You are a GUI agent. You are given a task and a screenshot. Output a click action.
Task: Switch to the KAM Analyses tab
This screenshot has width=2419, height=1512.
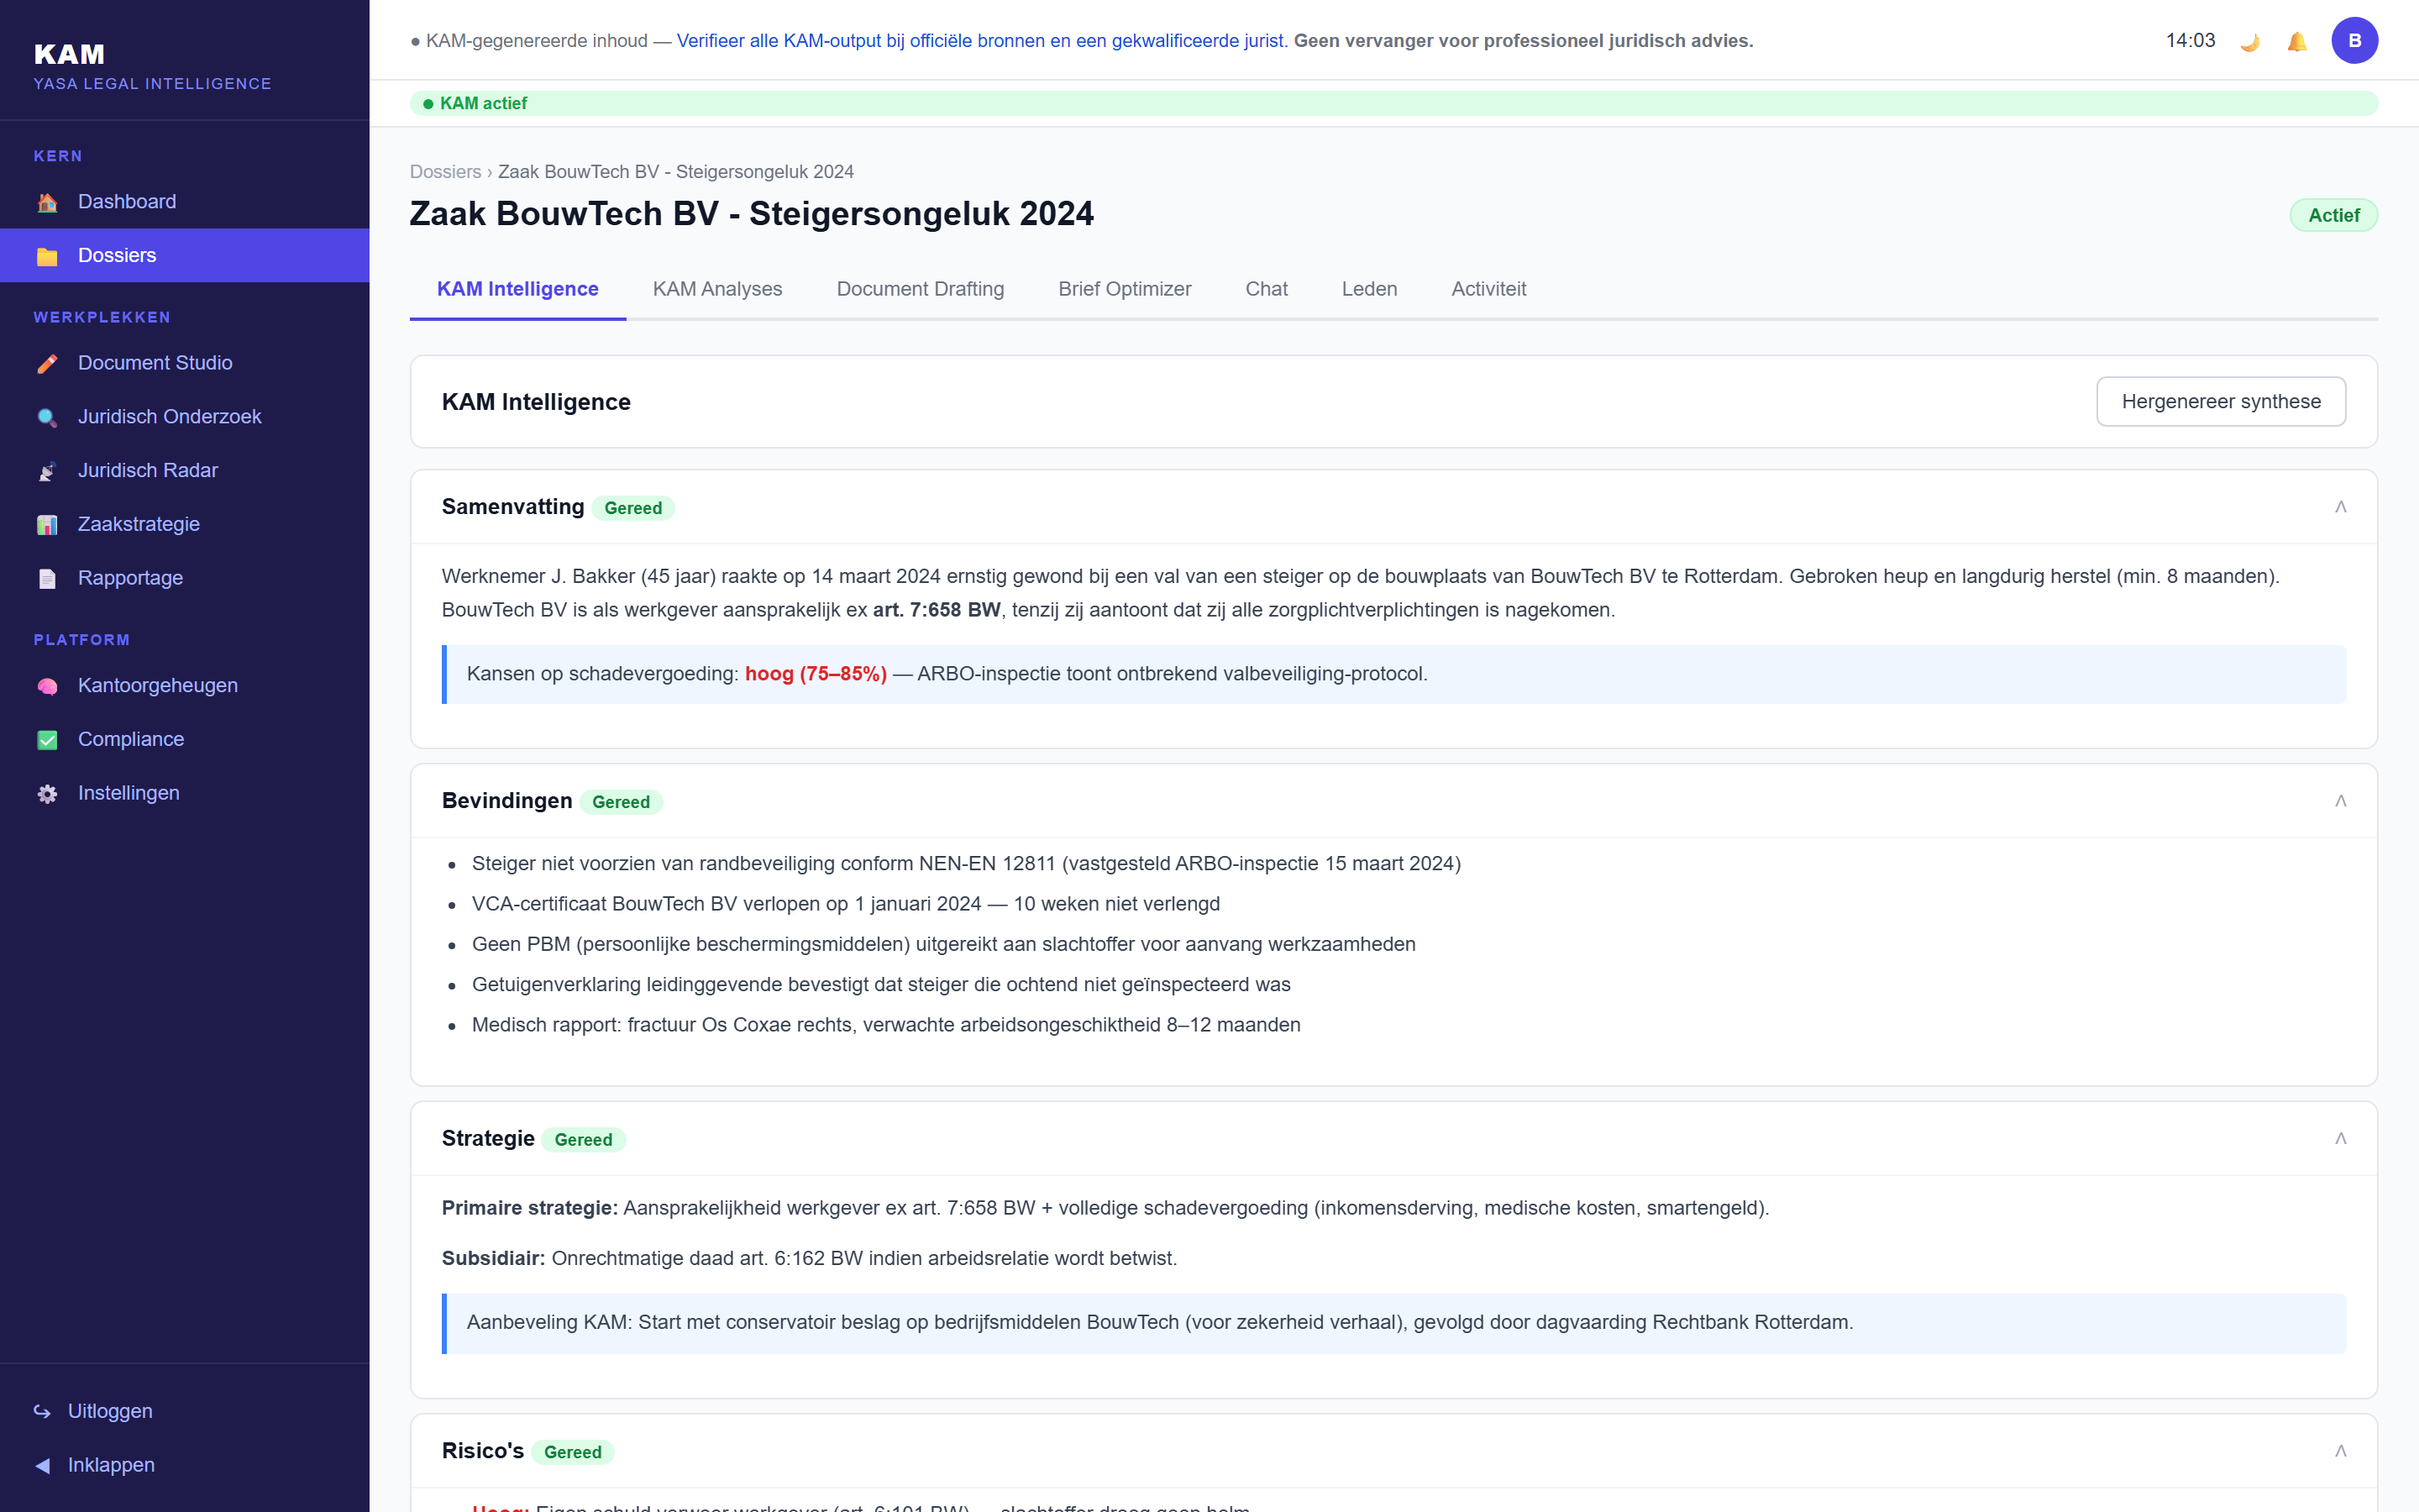coord(717,289)
